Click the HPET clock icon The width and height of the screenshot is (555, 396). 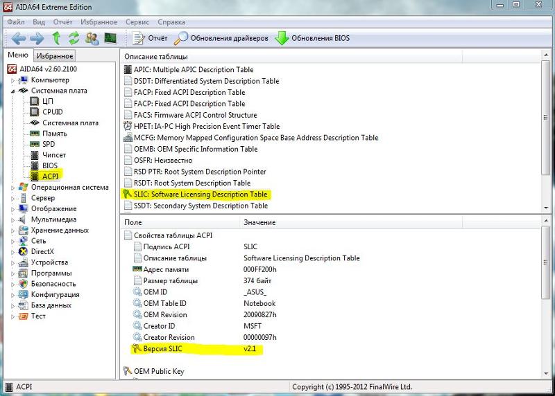pyautogui.click(x=128, y=126)
